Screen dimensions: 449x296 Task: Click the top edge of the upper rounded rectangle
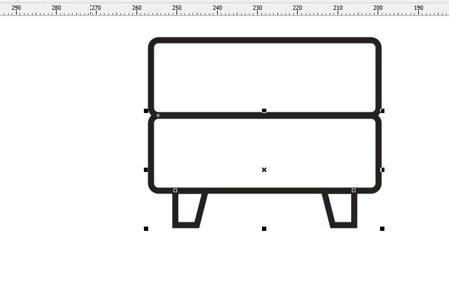click(x=264, y=40)
